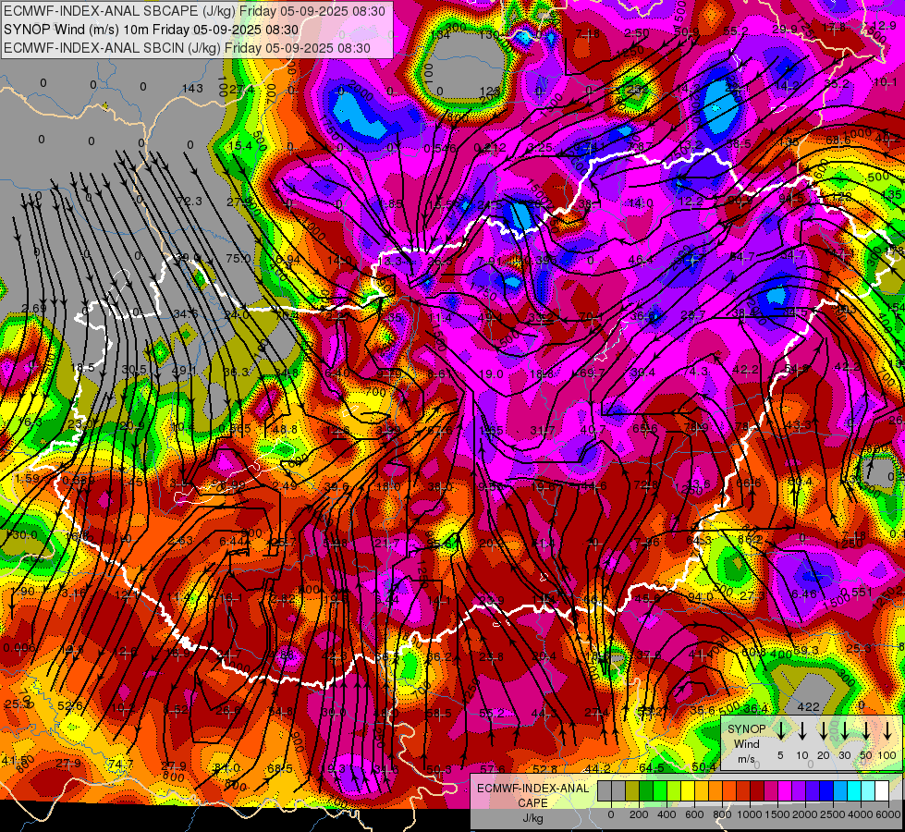Click the 'm/s' unit label in the wind legend
The image size is (905, 832).
(x=746, y=759)
